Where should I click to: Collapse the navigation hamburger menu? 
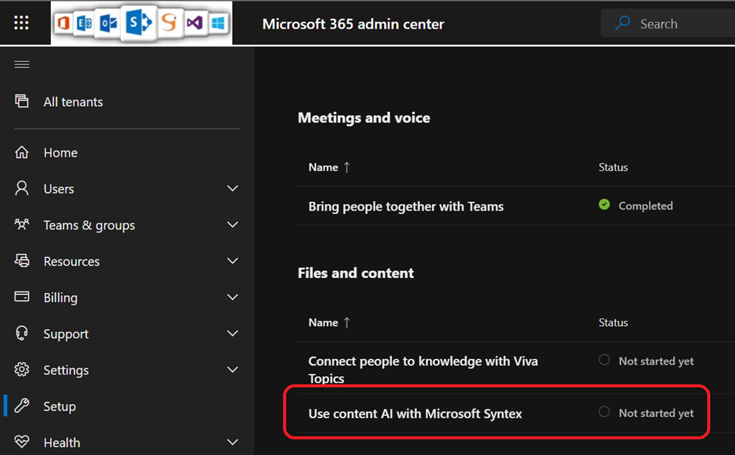click(22, 64)
